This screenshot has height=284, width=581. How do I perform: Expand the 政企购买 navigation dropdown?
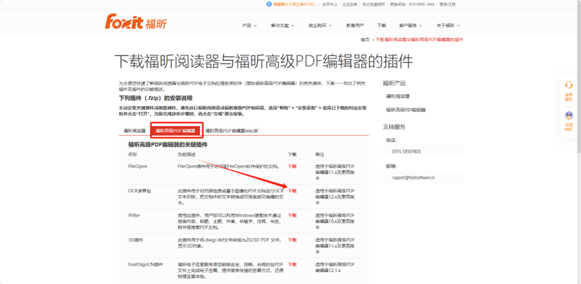coord(320,26)
